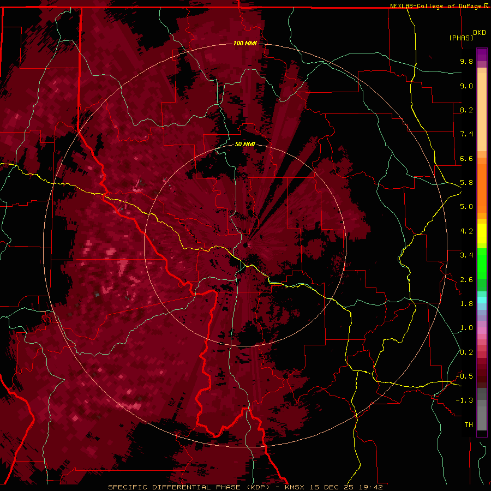
Task: Select the 7.4 legend value
Action: click(466, 134)
